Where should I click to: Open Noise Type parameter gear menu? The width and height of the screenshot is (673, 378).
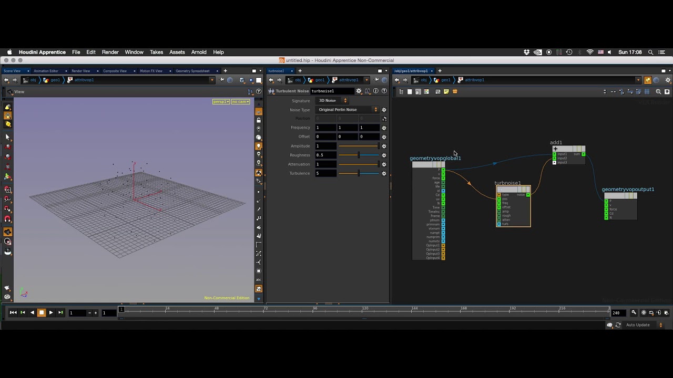[384, 110]
